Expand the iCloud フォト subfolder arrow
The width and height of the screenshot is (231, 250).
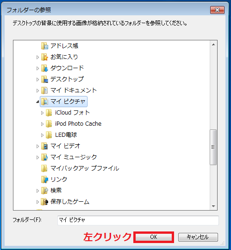coord(42,113)
